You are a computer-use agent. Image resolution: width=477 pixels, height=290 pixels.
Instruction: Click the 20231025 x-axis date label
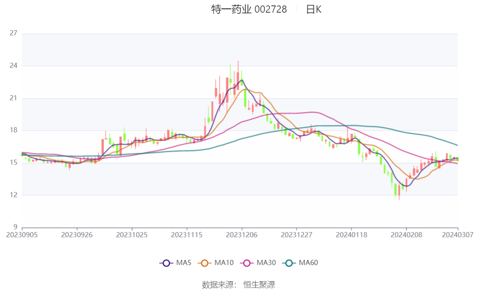tap(132, 235)
